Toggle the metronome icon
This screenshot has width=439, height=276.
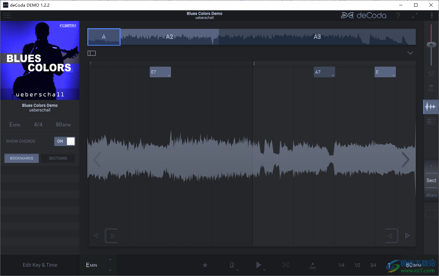tap(232, 265)
